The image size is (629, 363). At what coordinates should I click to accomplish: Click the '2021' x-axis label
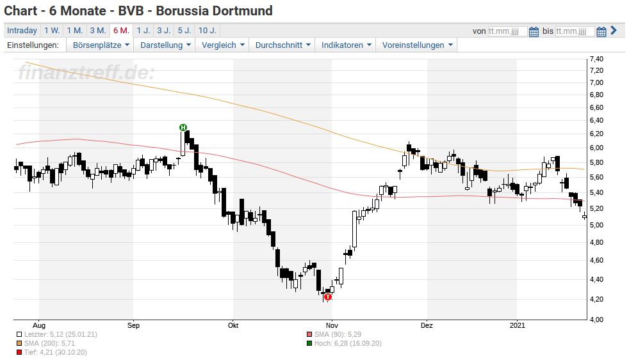(x=517, y=325)
